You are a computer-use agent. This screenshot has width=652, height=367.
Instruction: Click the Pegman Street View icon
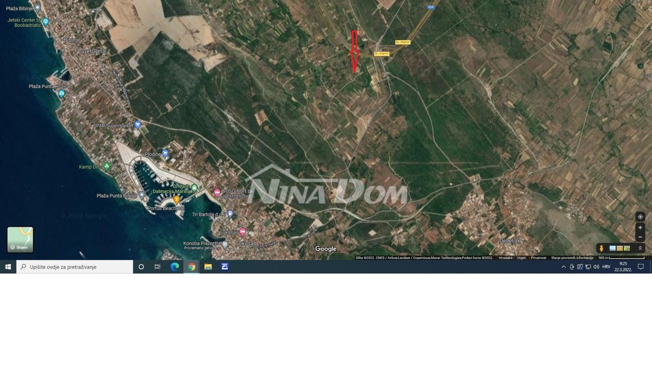(601, 248)
